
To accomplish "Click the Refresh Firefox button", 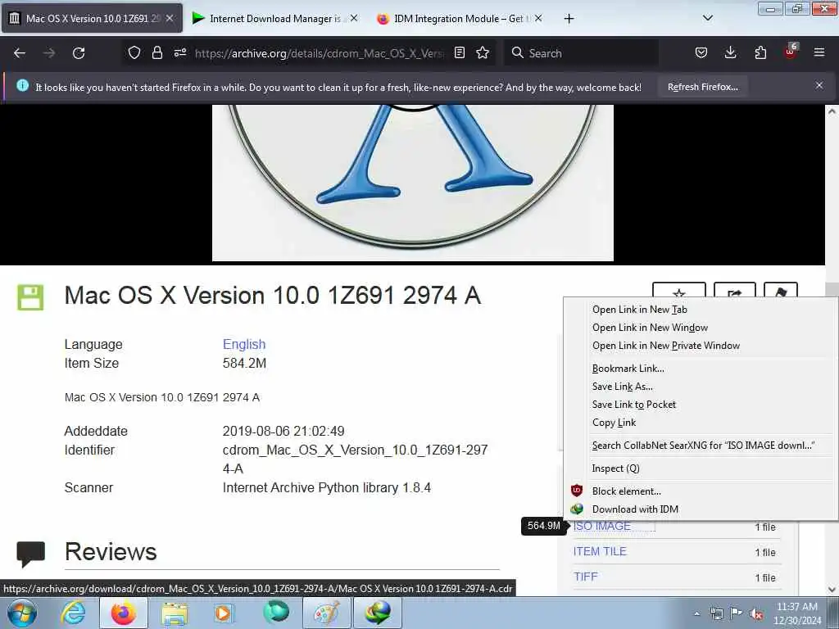I will coord(702,87).
